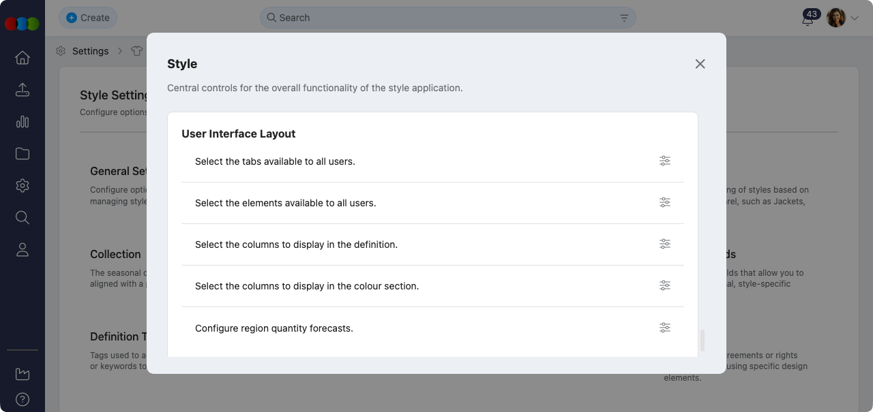
Task: Click the factory icon near sidebar bottom
Action: coord(22,373)
